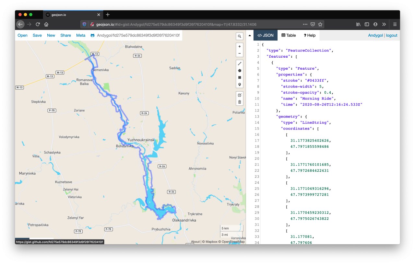Log out via the logout link

point(392,35)
